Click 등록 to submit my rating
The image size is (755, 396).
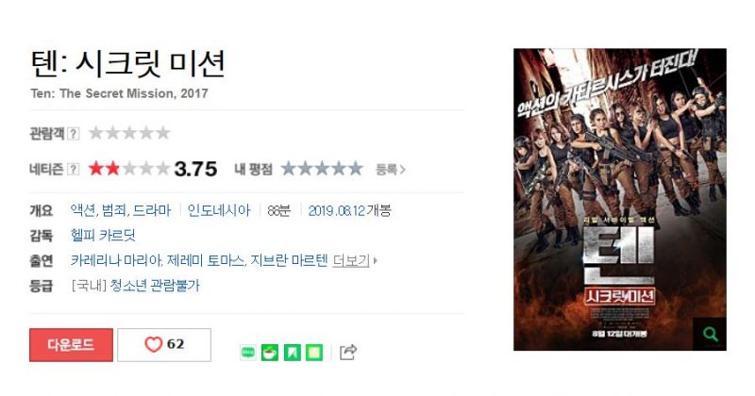391,170
